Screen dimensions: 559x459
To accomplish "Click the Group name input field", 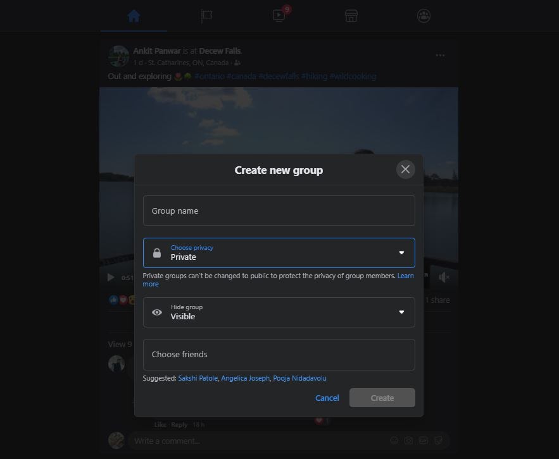I will 279,211.
